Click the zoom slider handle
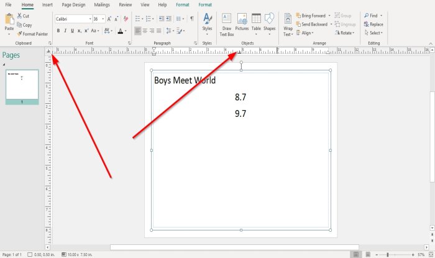This screenshot has width=435, height=258. [388, 255]
